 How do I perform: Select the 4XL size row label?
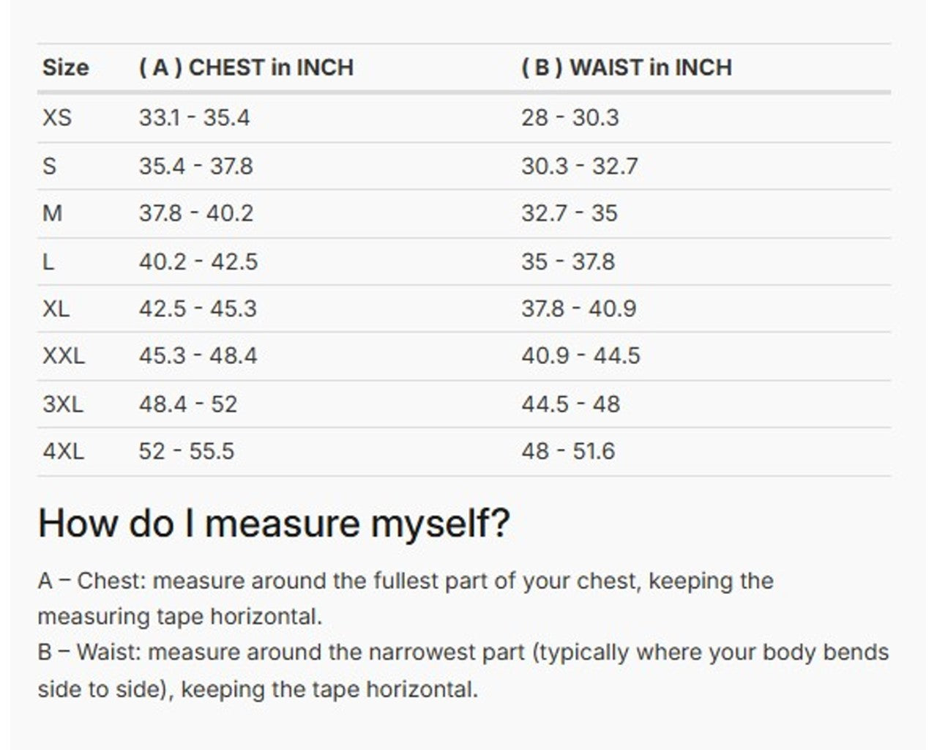(63, 450)
